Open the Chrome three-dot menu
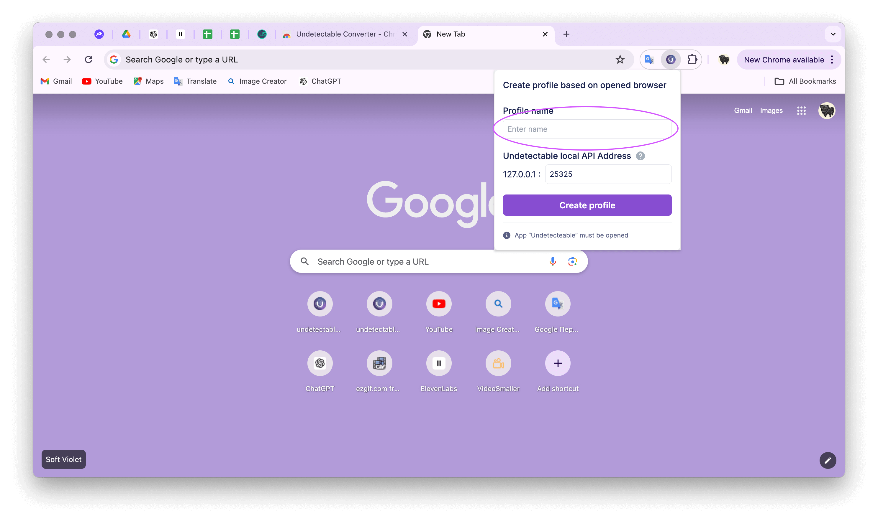 [832, 60]
